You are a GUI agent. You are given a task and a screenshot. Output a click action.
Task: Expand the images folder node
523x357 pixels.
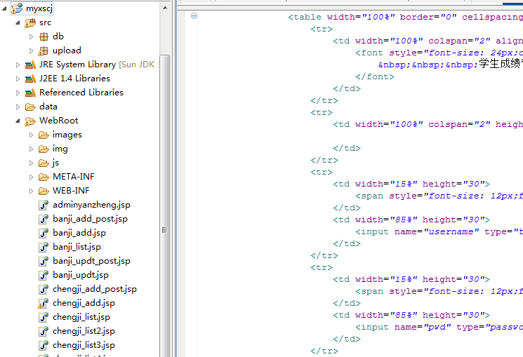[31, 135]
